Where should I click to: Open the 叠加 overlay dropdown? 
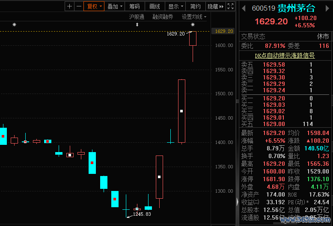click(x=114, y=6)
